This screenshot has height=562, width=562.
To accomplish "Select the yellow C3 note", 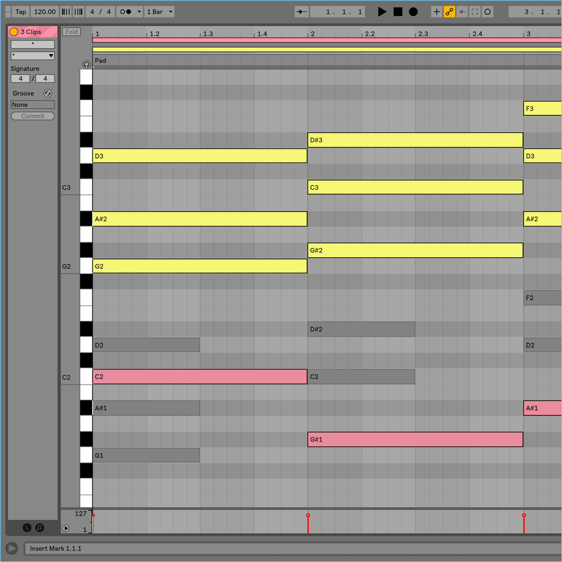I will tap(415, 188).
